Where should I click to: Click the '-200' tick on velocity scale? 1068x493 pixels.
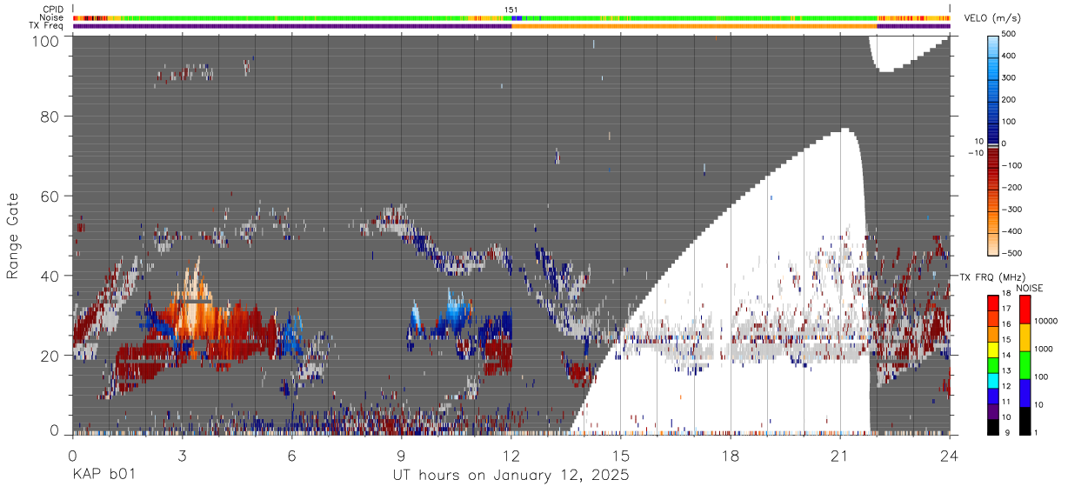[1011, 188]
